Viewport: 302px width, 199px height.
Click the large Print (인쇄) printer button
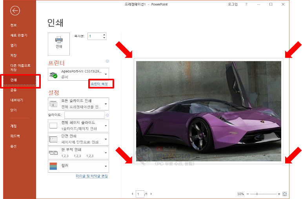coord(59,44)
